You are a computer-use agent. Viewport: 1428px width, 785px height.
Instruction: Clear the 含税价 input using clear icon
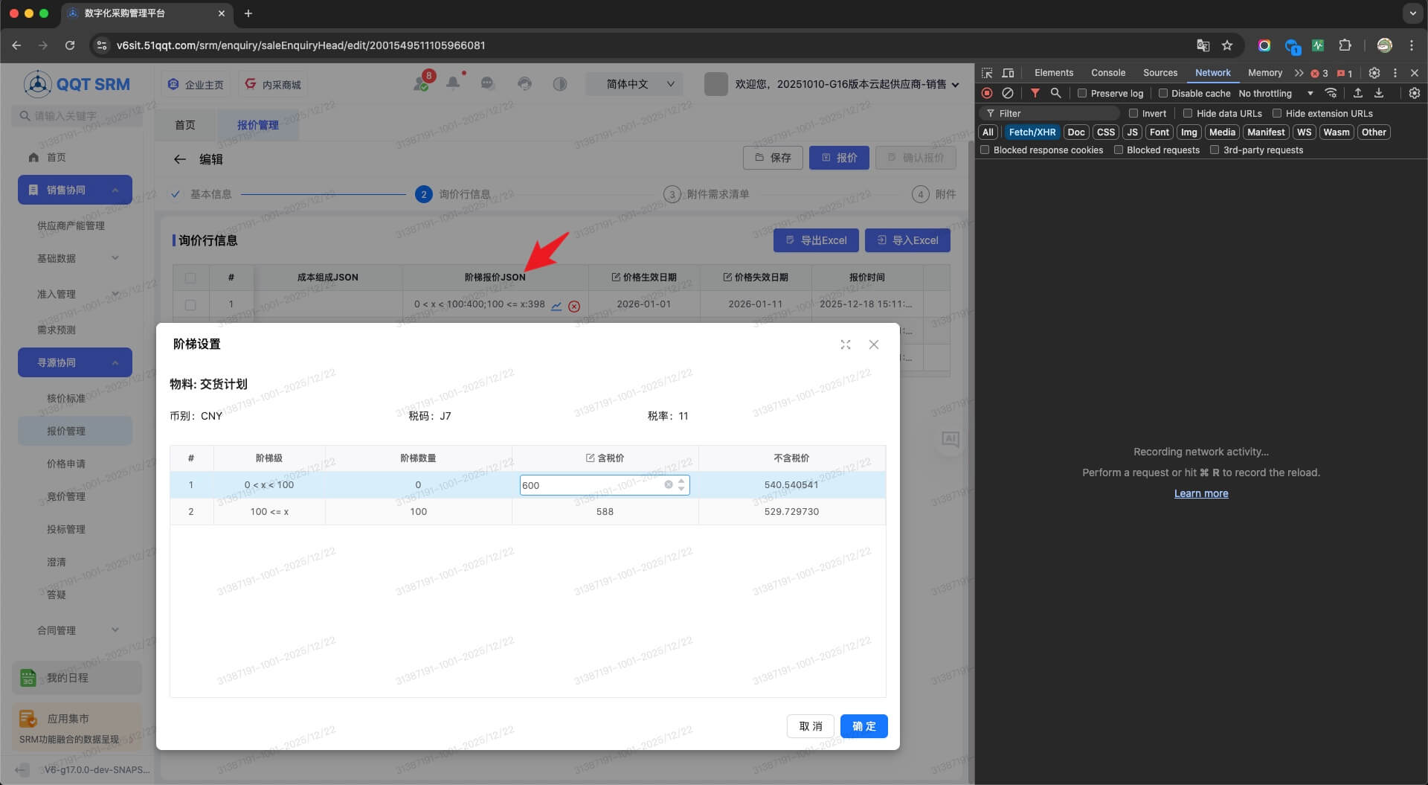[x=668, y=485]
